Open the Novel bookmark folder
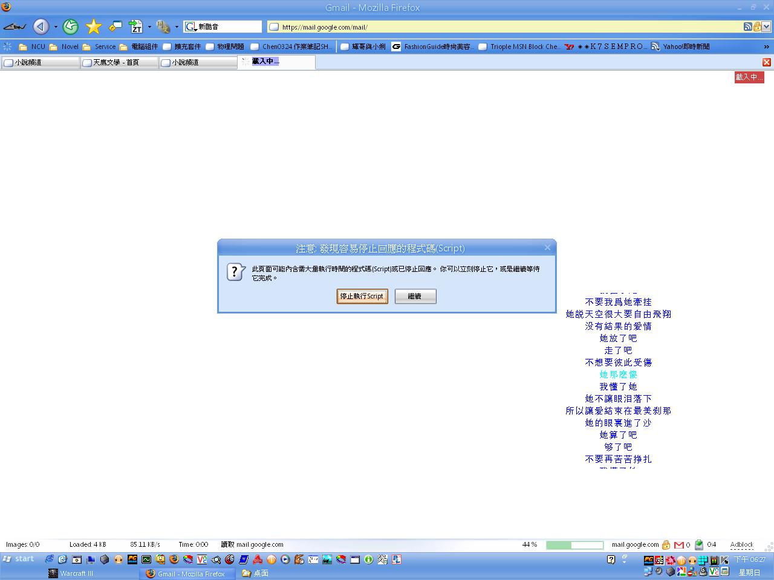Viewport: 774px width, 580px height. point(63,47)
